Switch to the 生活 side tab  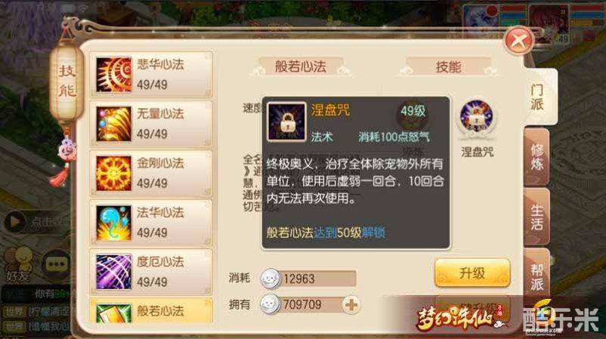tap(536, 217)
